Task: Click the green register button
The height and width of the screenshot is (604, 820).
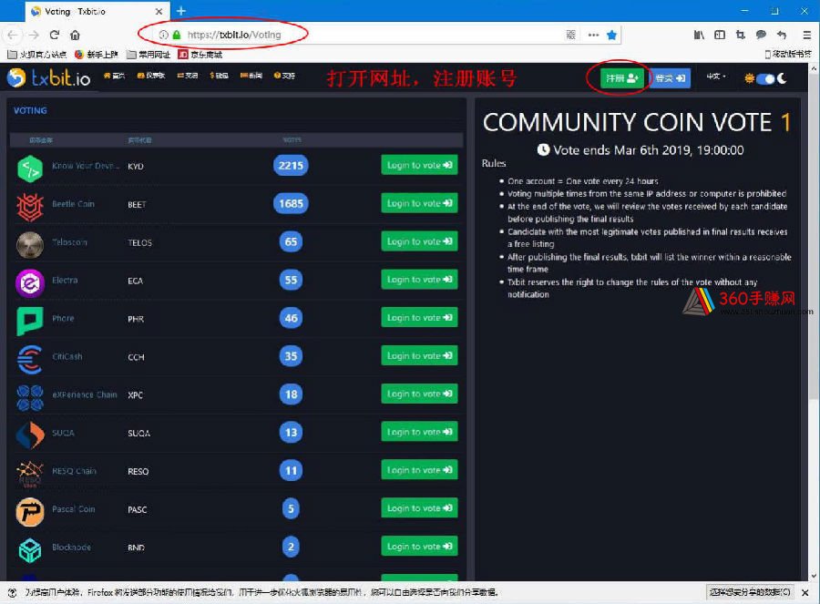Action: point(621,78)
